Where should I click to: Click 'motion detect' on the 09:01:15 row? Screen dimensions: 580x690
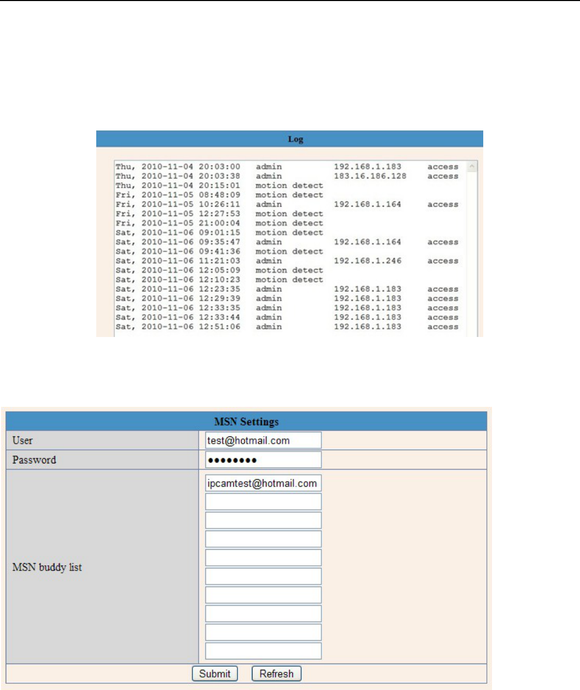click(289, 232)
